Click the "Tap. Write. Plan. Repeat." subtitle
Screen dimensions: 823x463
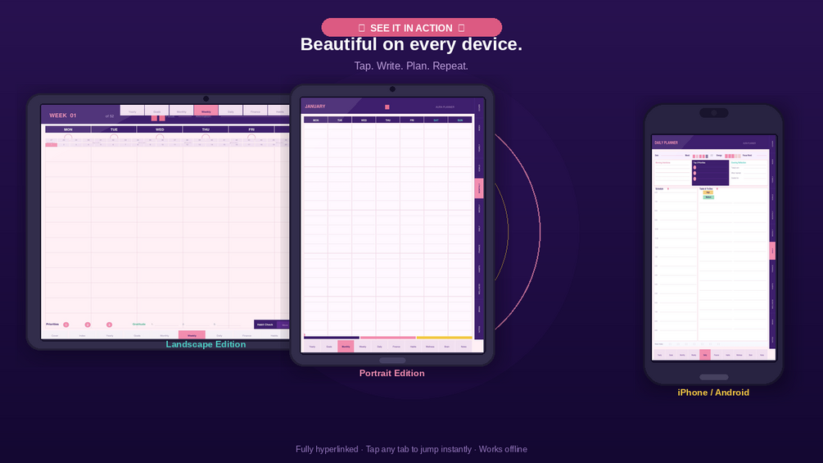pos(411,66)
